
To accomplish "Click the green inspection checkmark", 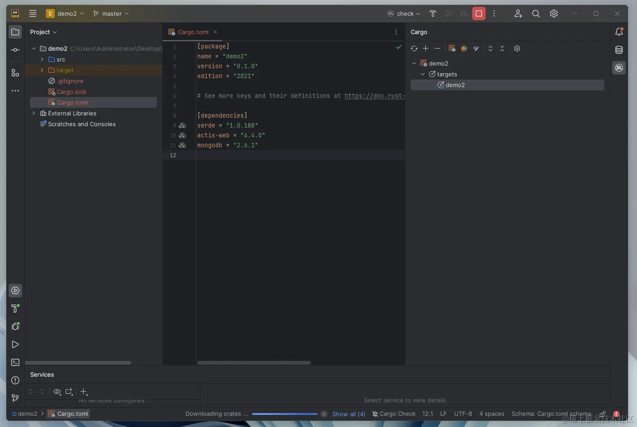I will click(398, 47).
